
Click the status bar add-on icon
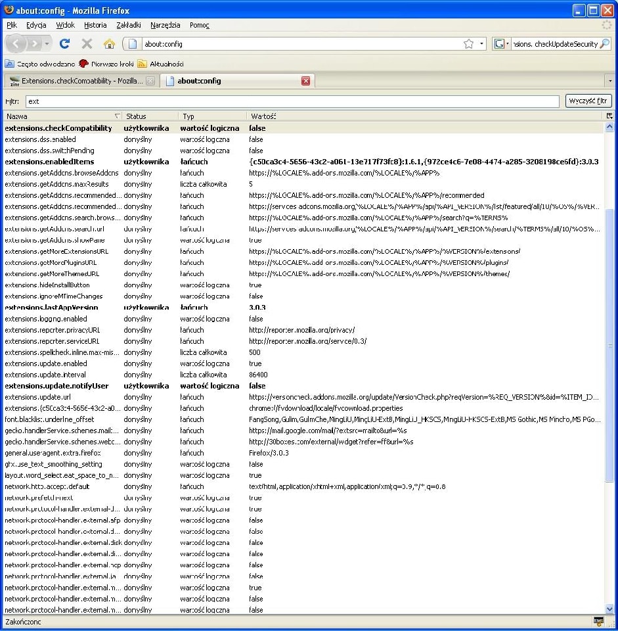[x=598, y=621]
